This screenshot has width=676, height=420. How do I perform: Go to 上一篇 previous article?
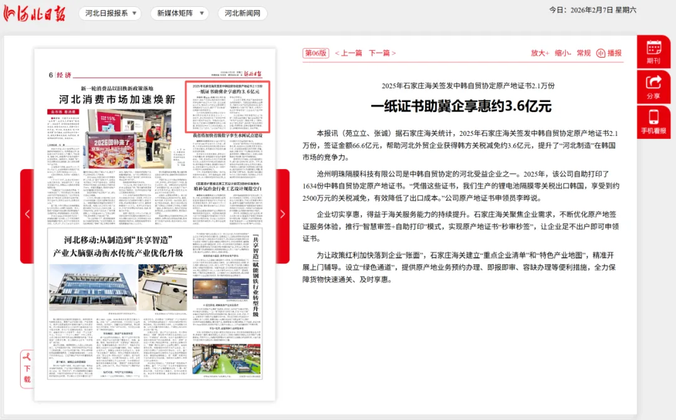(x=349, y=53)
